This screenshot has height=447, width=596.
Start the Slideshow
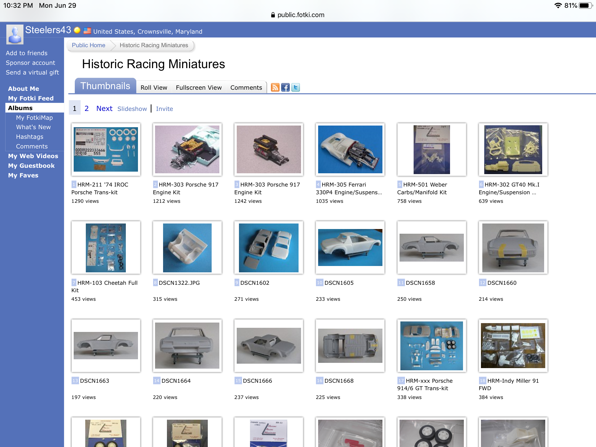(132, 109)
